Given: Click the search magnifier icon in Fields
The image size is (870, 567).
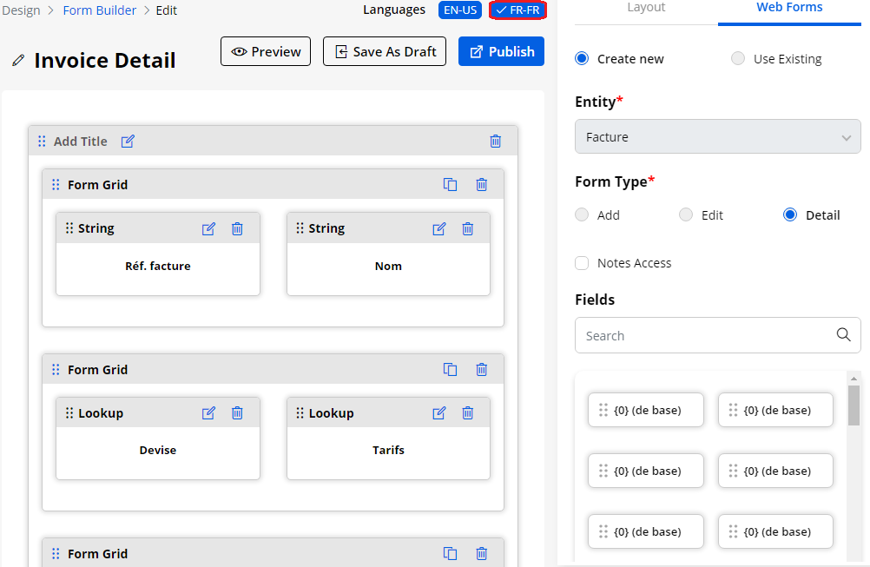Looking at the screenshot, I should pos(843,335).
